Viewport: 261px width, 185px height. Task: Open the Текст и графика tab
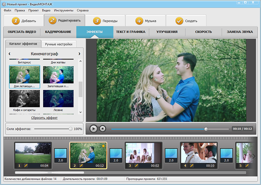[x=130, y=32]
